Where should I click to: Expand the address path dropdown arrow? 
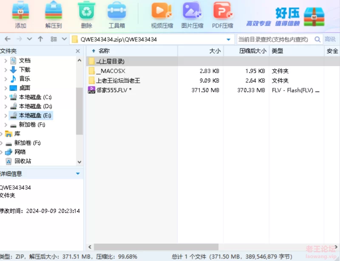(x=229, y=39)
